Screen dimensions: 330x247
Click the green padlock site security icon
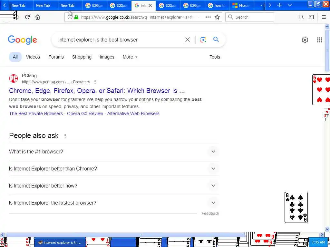(x=76, y=17)
